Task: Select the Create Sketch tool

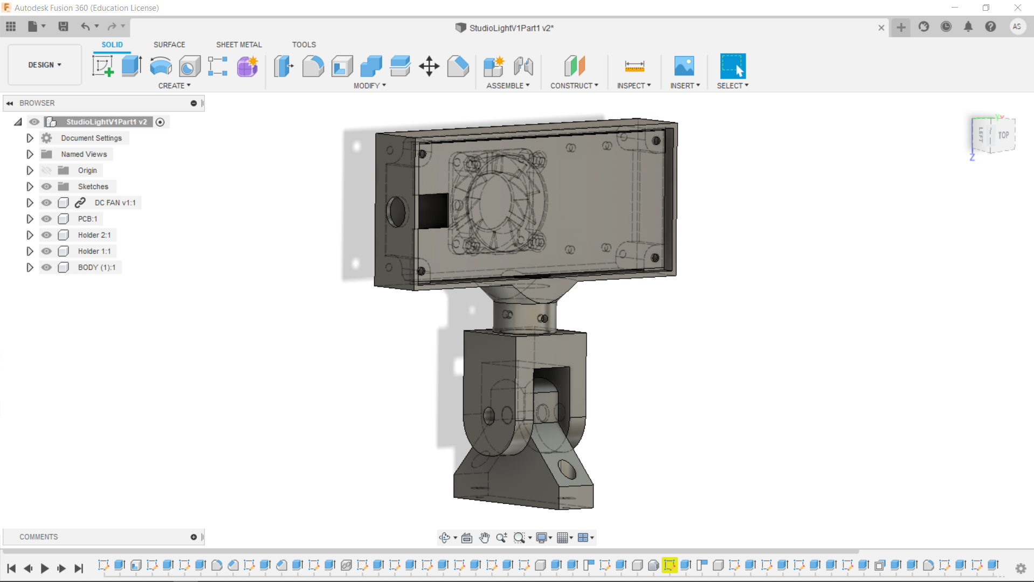Action: (x=102, y=66)
